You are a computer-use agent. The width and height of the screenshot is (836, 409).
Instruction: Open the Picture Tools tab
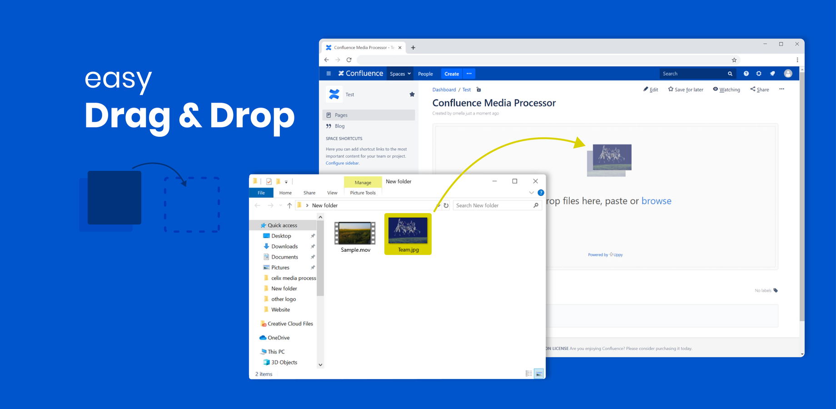tap(363, 193)
